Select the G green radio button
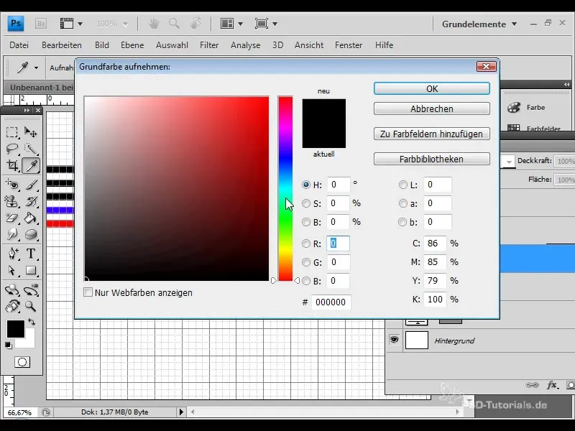This screenshot has width=575, height=431. [x=306, y=262]
